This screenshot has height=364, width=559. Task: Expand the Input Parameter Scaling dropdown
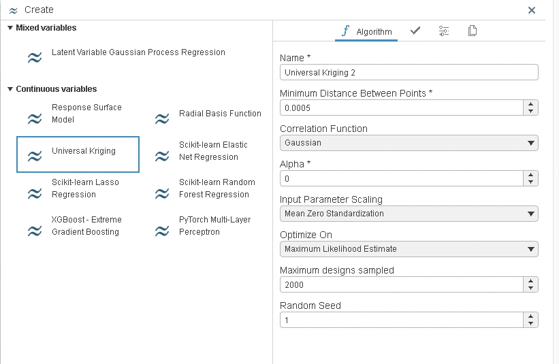tap(409, 214)
